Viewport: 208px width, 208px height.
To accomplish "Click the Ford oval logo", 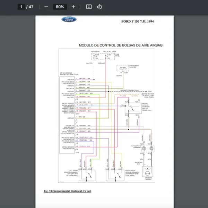I will [x=69, y=20].
